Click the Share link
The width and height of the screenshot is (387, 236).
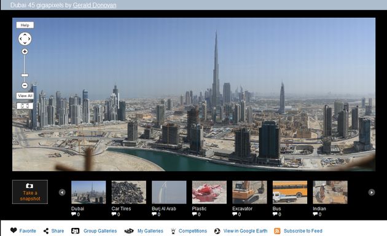pos(58,231)
